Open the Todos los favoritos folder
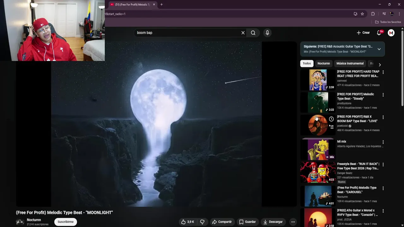This screenshot has width=404, height=227. 388,22
